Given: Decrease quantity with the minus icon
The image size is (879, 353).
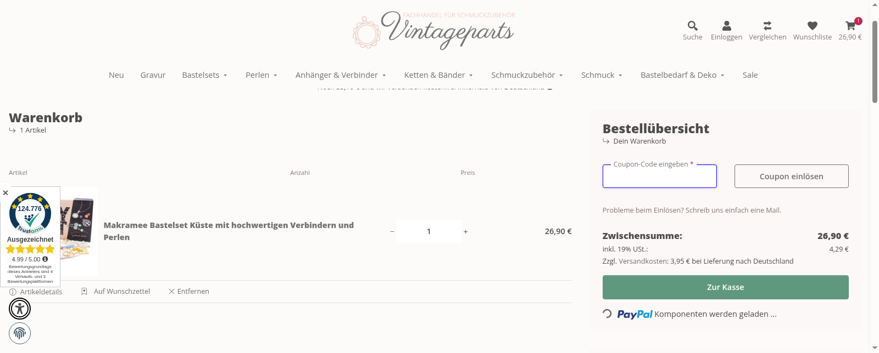Looking at the screenshot, I should pyautogui.click(x=392, y=231).
